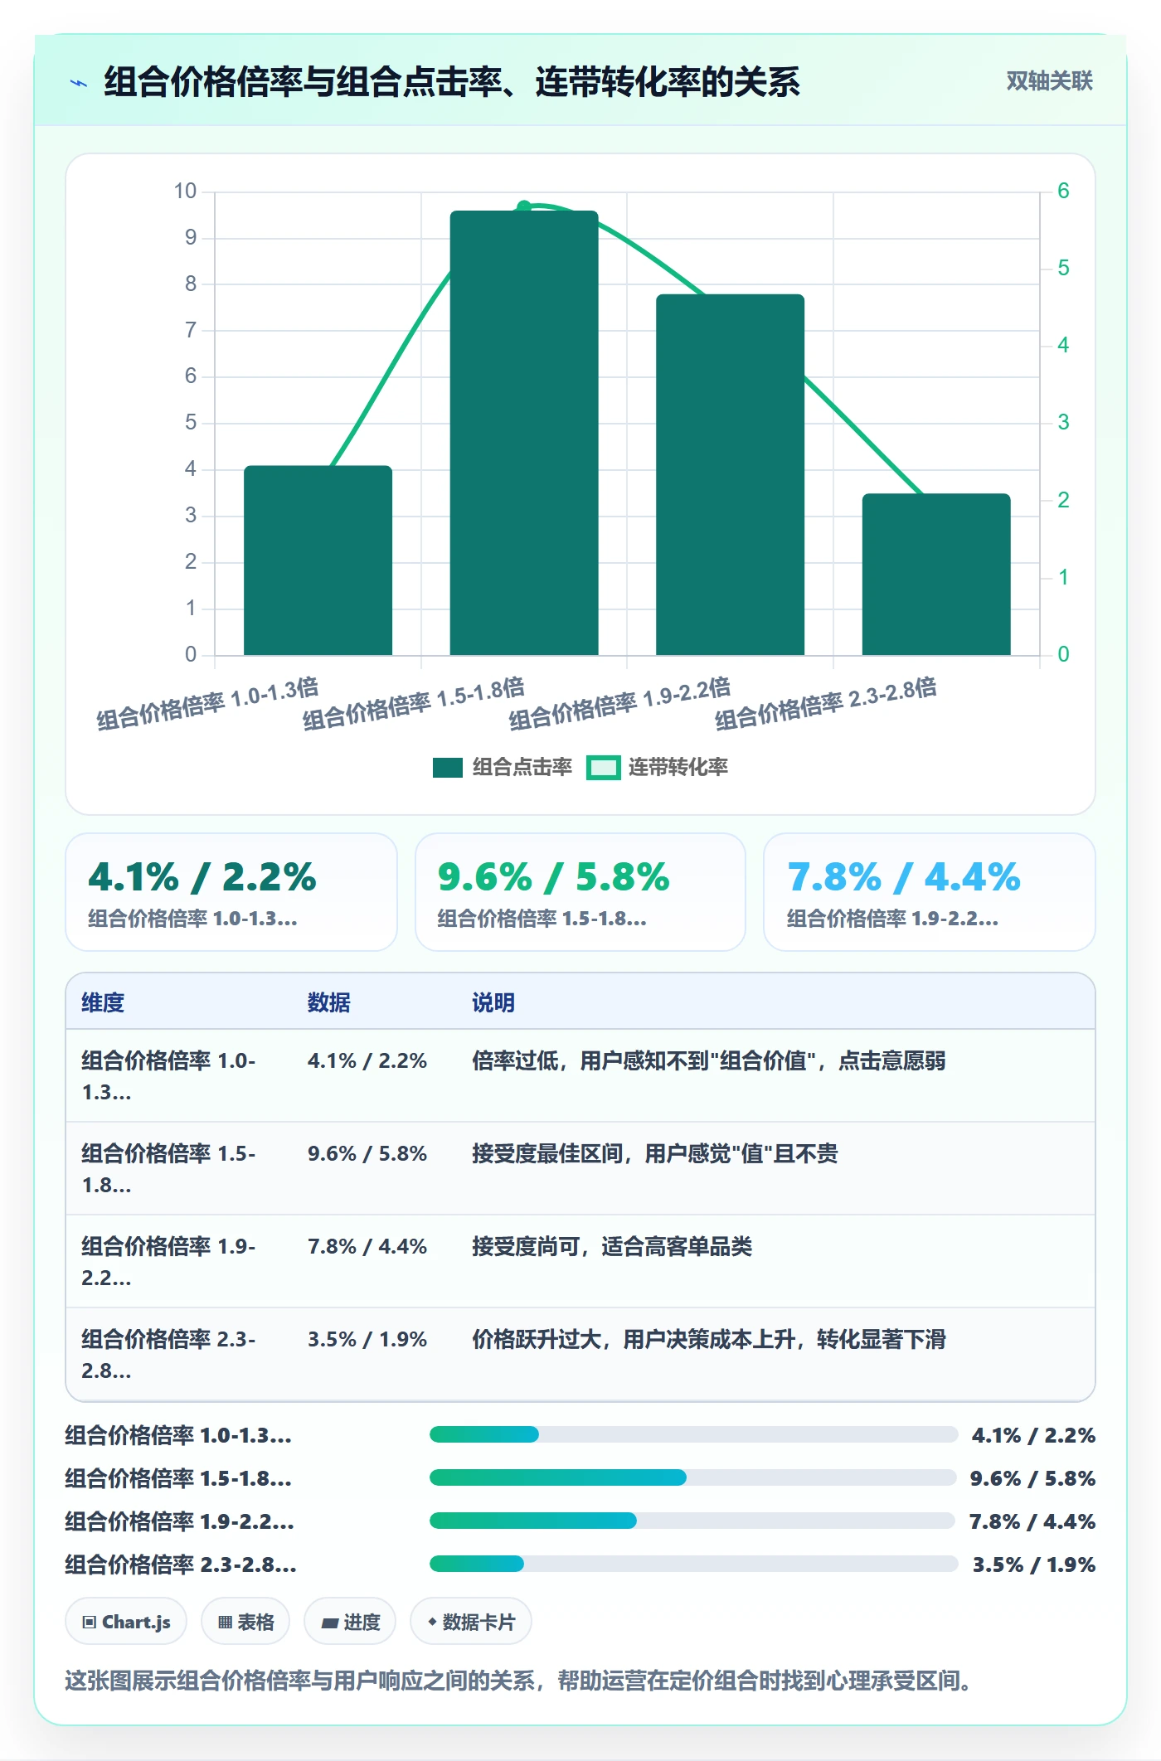Click the progress bar for 组合价格倍率 2.3-2.8

click(x=693, y=1564)
